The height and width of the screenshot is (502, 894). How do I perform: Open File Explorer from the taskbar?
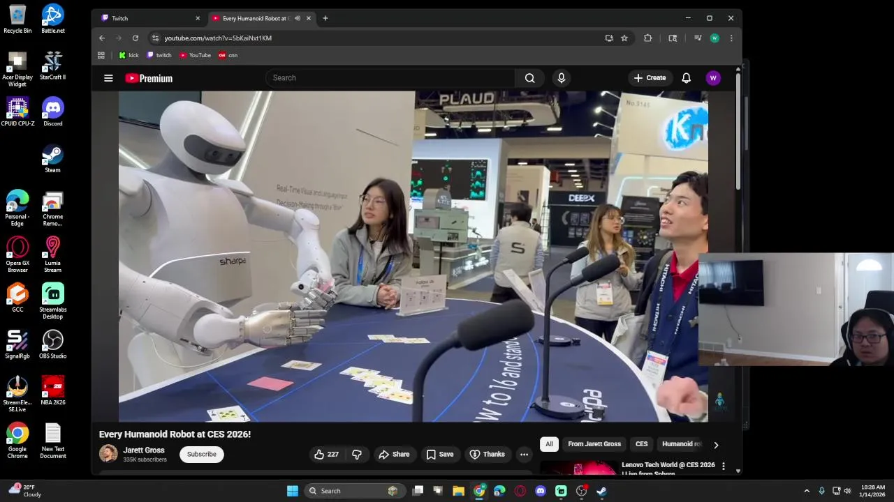[459, 491]
